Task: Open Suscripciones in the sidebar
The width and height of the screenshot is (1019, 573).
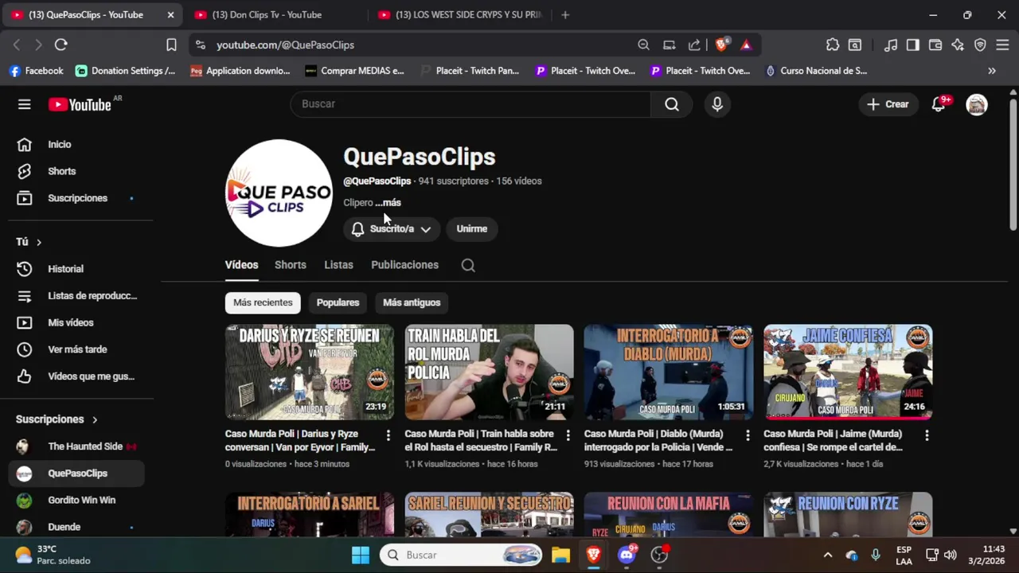Action: [76, 198]
